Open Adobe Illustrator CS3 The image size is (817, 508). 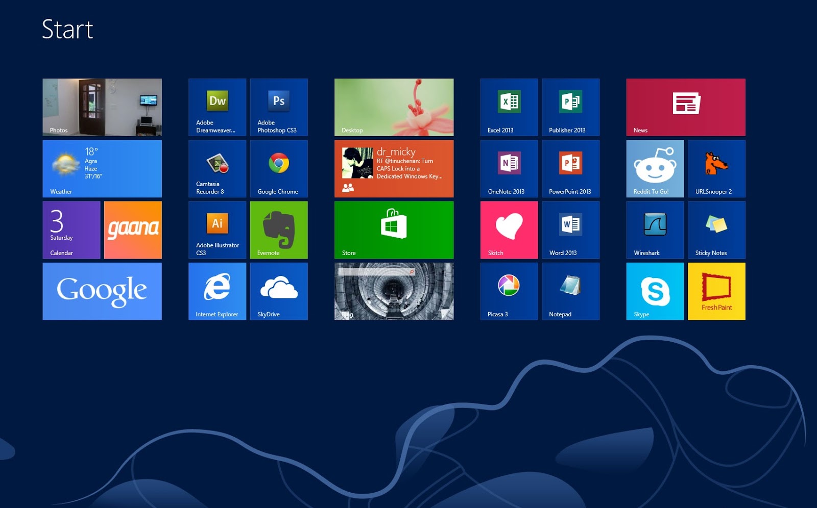point(218,230)
